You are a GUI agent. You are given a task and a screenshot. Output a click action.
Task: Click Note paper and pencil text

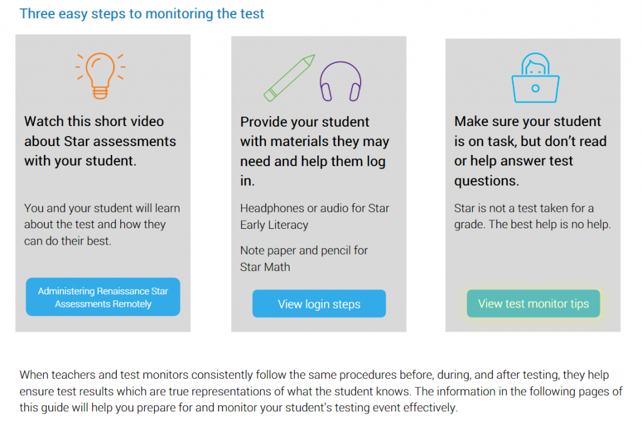click(304, 259)
